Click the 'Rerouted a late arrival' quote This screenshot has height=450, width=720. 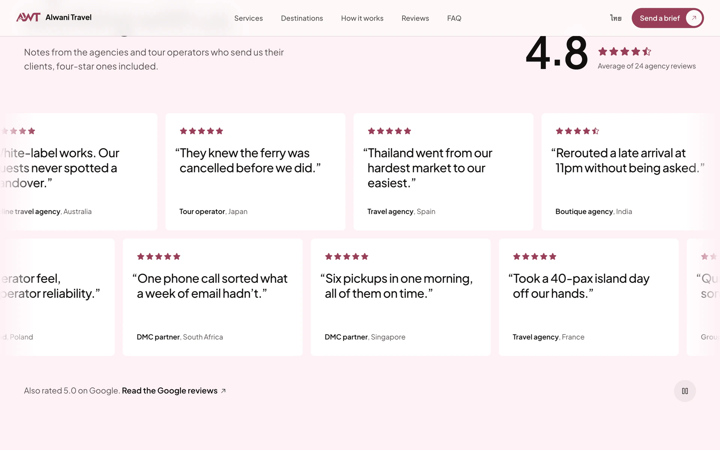tap(628, 160)
